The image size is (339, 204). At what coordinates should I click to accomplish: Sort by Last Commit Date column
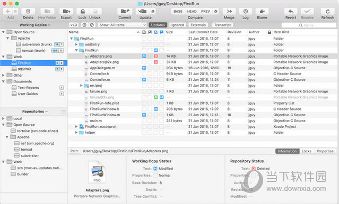click(203, 32)
